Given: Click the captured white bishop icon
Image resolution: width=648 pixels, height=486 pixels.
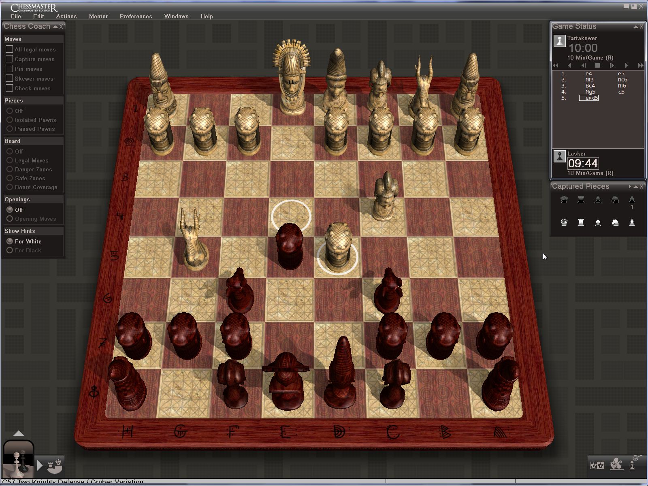Looking at the screenshot, I should (x=598, y=222).
